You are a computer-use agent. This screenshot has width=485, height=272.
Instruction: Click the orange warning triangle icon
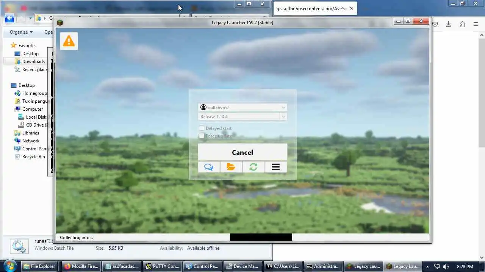(x=69, y=41)
